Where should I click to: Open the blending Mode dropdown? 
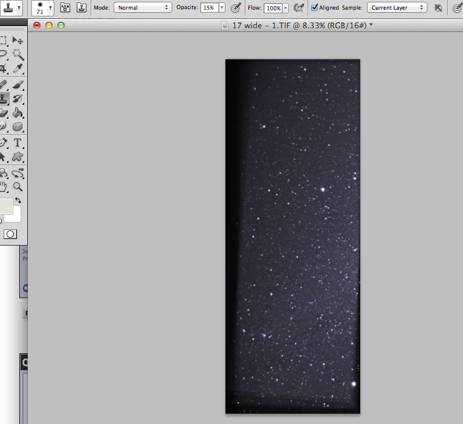pos(142,8)
